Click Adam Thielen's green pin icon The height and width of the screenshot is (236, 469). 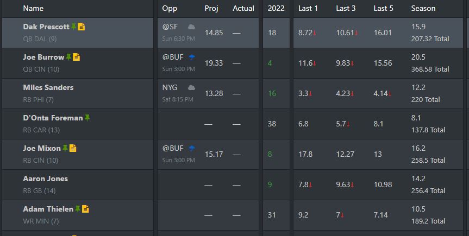(78, 209)
